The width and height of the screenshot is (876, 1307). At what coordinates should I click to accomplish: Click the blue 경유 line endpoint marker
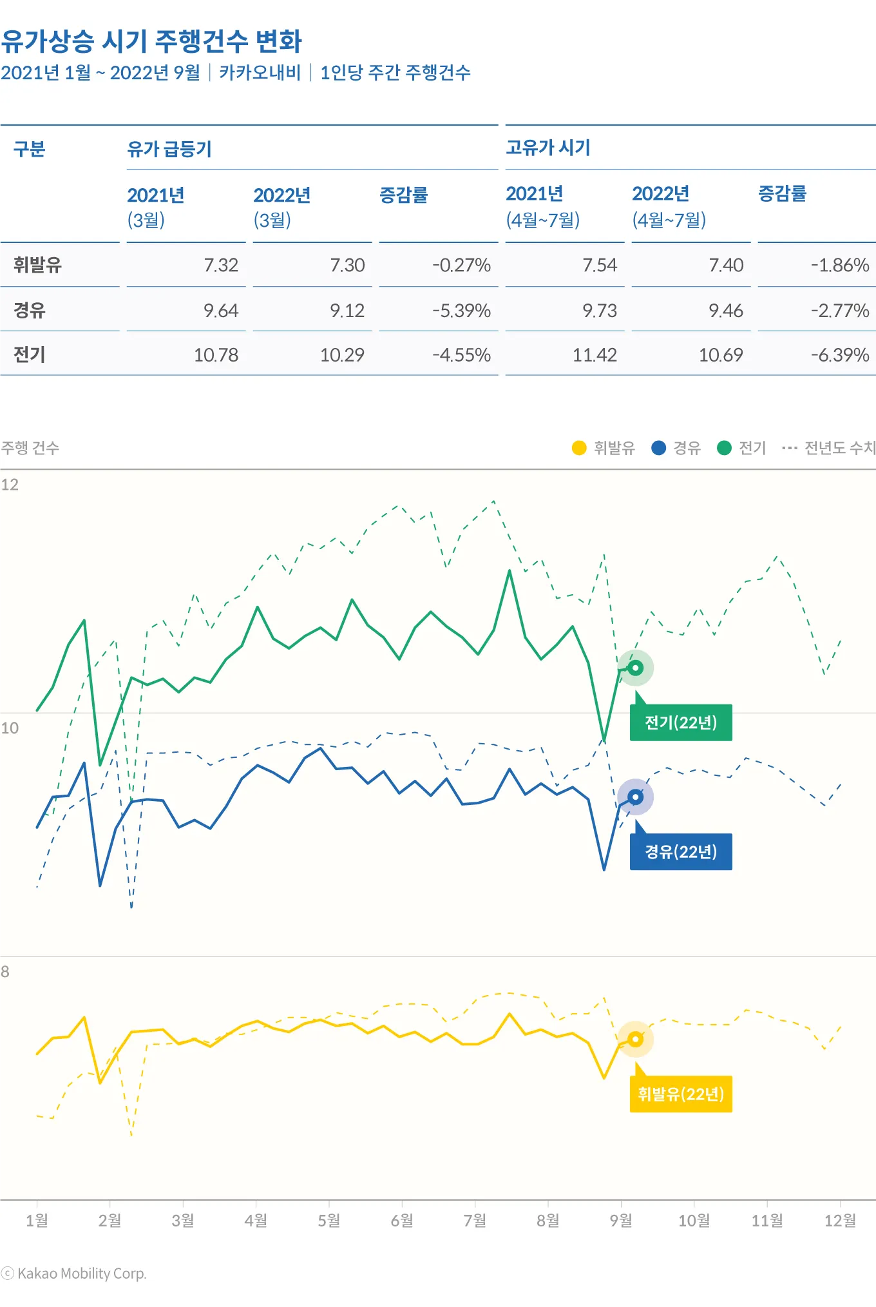636,797
